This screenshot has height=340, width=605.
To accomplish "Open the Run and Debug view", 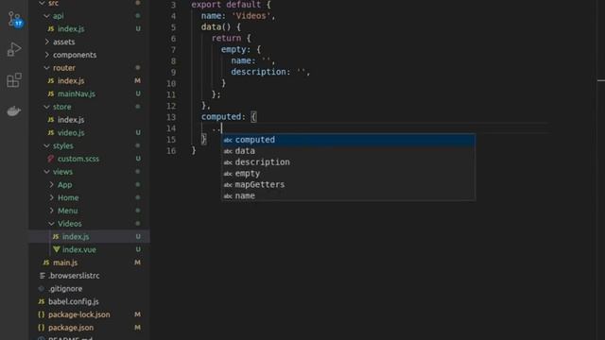I will (14, 50).
